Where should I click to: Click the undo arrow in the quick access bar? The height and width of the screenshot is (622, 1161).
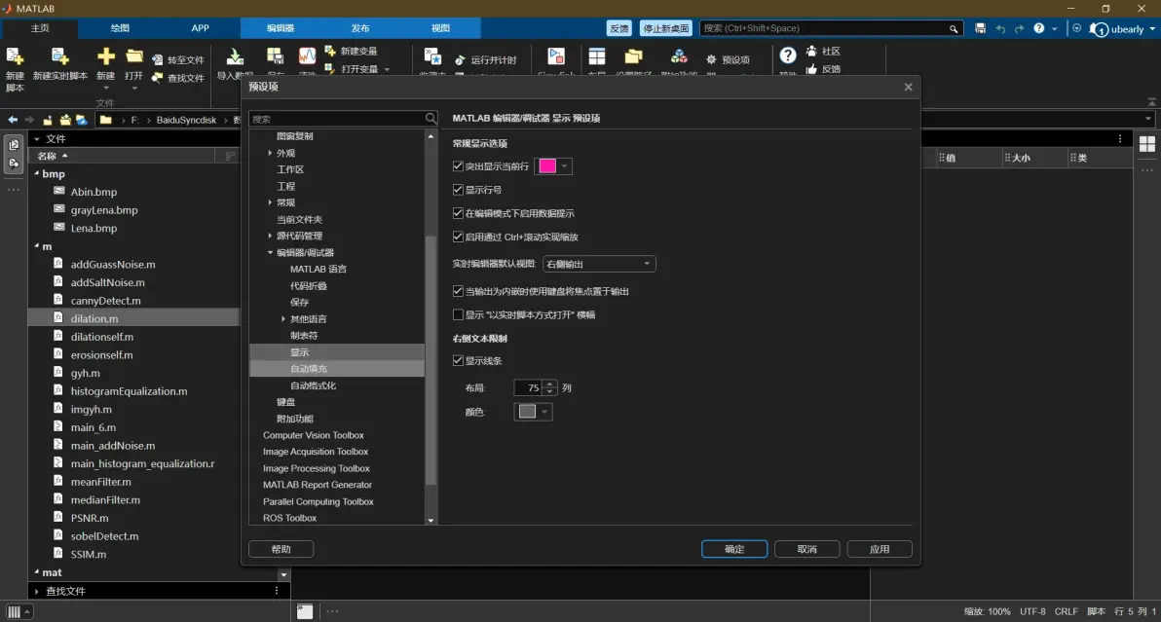[1000, 28]
